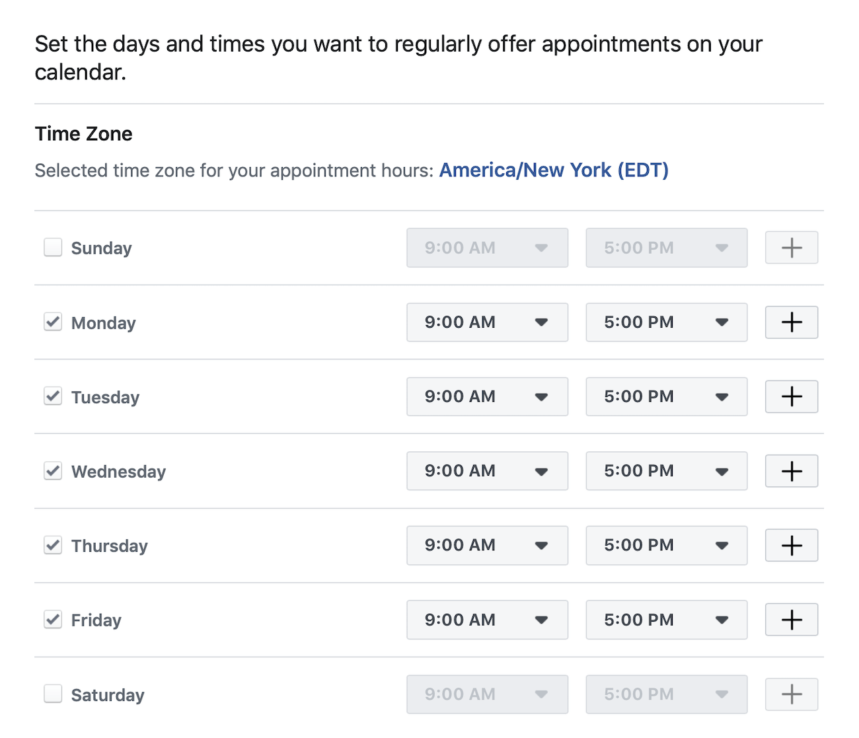Uncheck the Tuesday checkbox

53,396
